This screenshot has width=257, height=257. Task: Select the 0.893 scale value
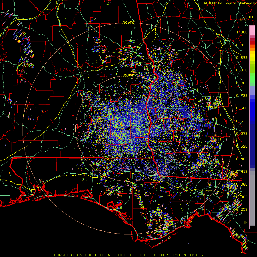[242, 57]
